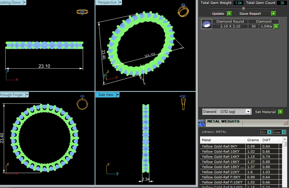This screenshot has width=289, height=188.
Task: Collapse the gem report panel arrow
Action: [244, 8]
